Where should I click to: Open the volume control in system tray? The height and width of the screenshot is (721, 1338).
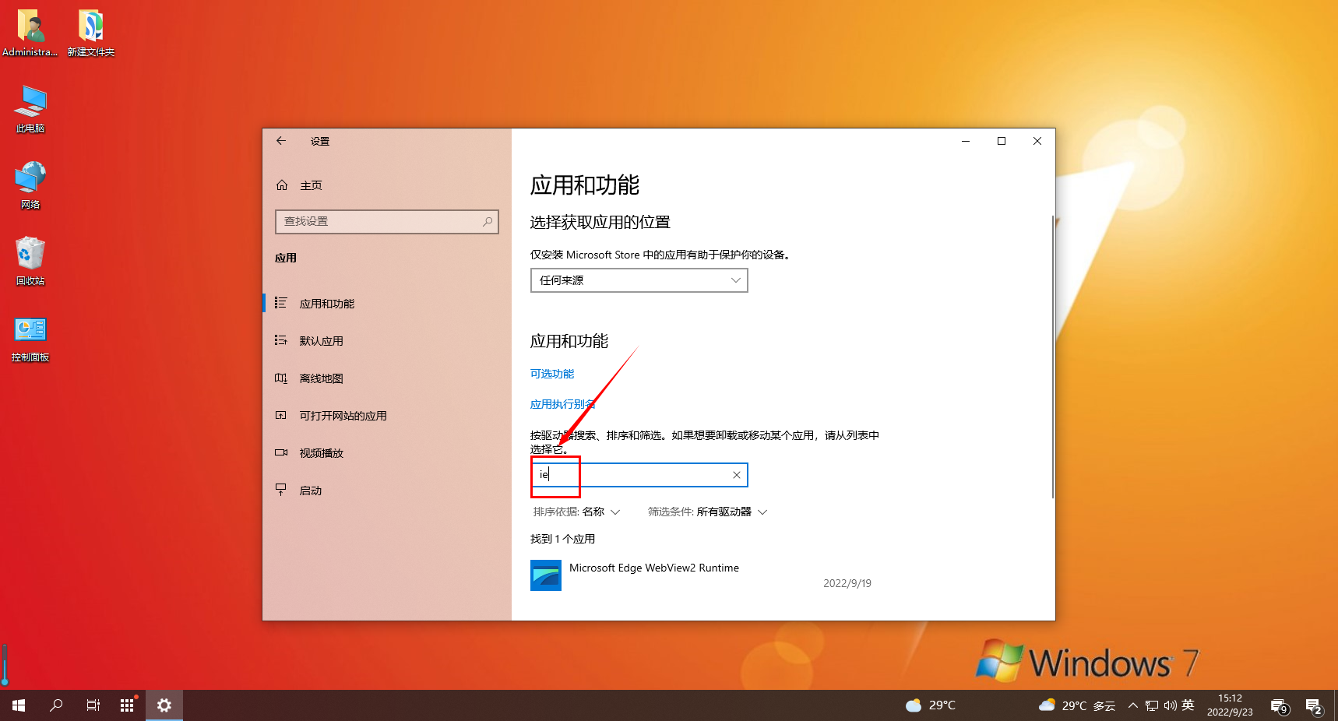(1169, 705)
